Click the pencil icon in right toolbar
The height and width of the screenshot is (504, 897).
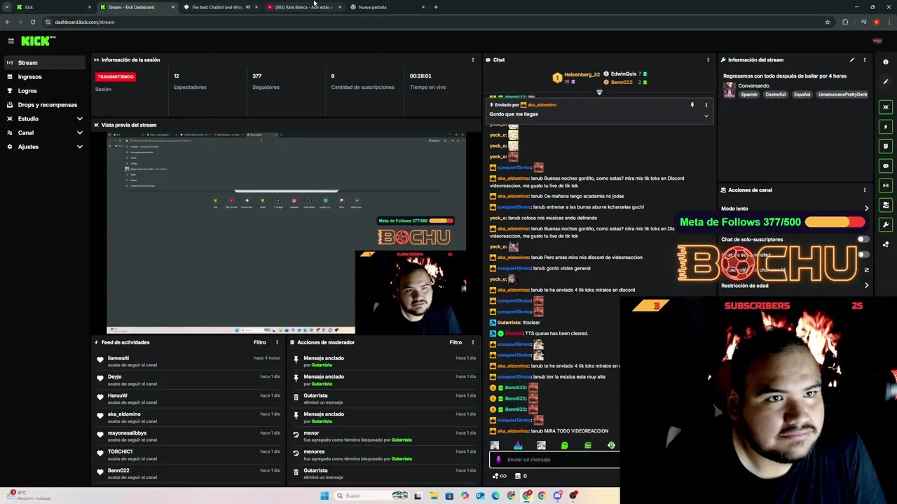point(886,82)
